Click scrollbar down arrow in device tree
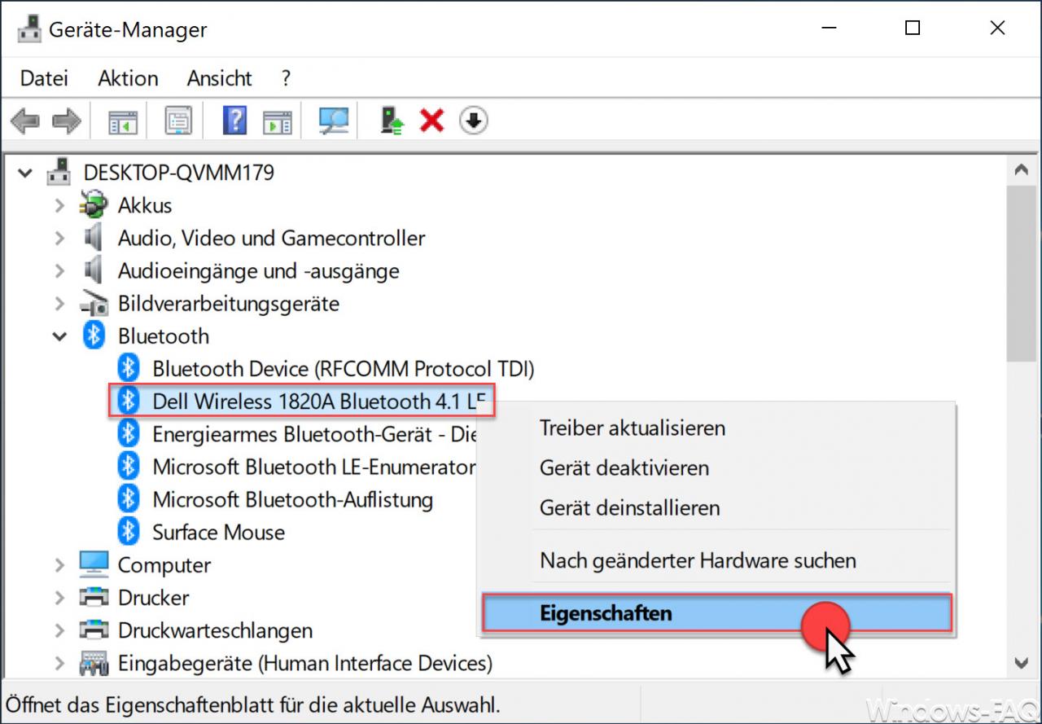This screenshot has width=1042, height=724. click(x=1021, y=662)
